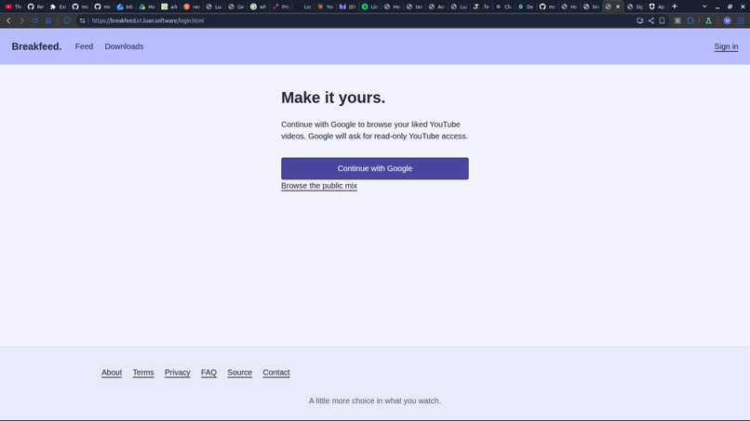Click Sign in at top right
The width and height of the screenshot is (750, 421).
[726, 46]
